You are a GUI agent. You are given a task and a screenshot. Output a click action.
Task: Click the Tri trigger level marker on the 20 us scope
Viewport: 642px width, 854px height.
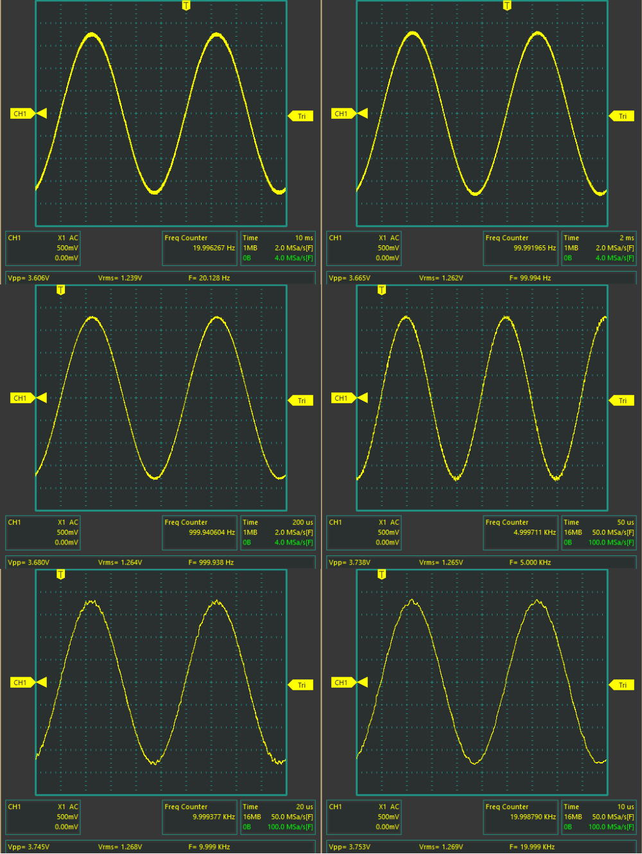(x=300, y=685)
